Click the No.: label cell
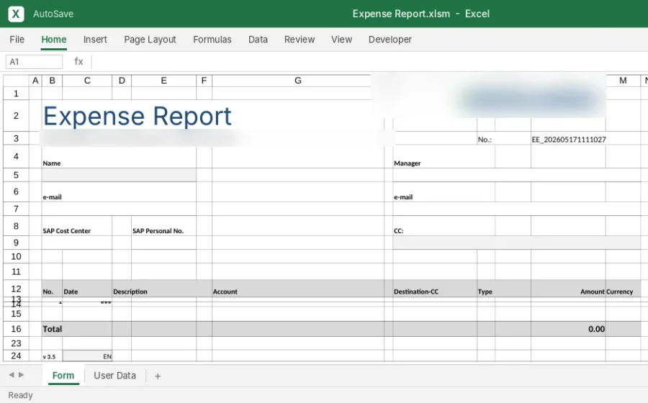This screenshot has height=403, width=648. pos(485,139)
